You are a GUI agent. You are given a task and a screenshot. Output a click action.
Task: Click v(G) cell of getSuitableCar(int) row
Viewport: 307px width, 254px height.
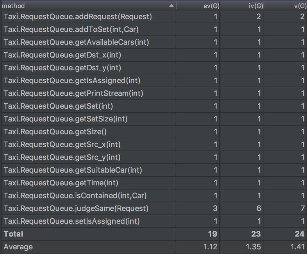tap(285, 170)
